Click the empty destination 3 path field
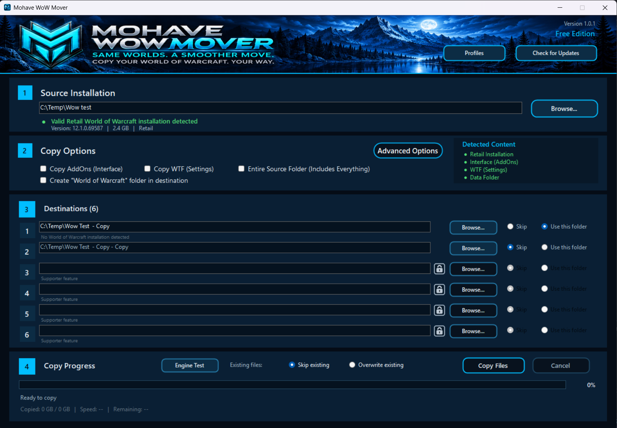 (x=235, y=268)
